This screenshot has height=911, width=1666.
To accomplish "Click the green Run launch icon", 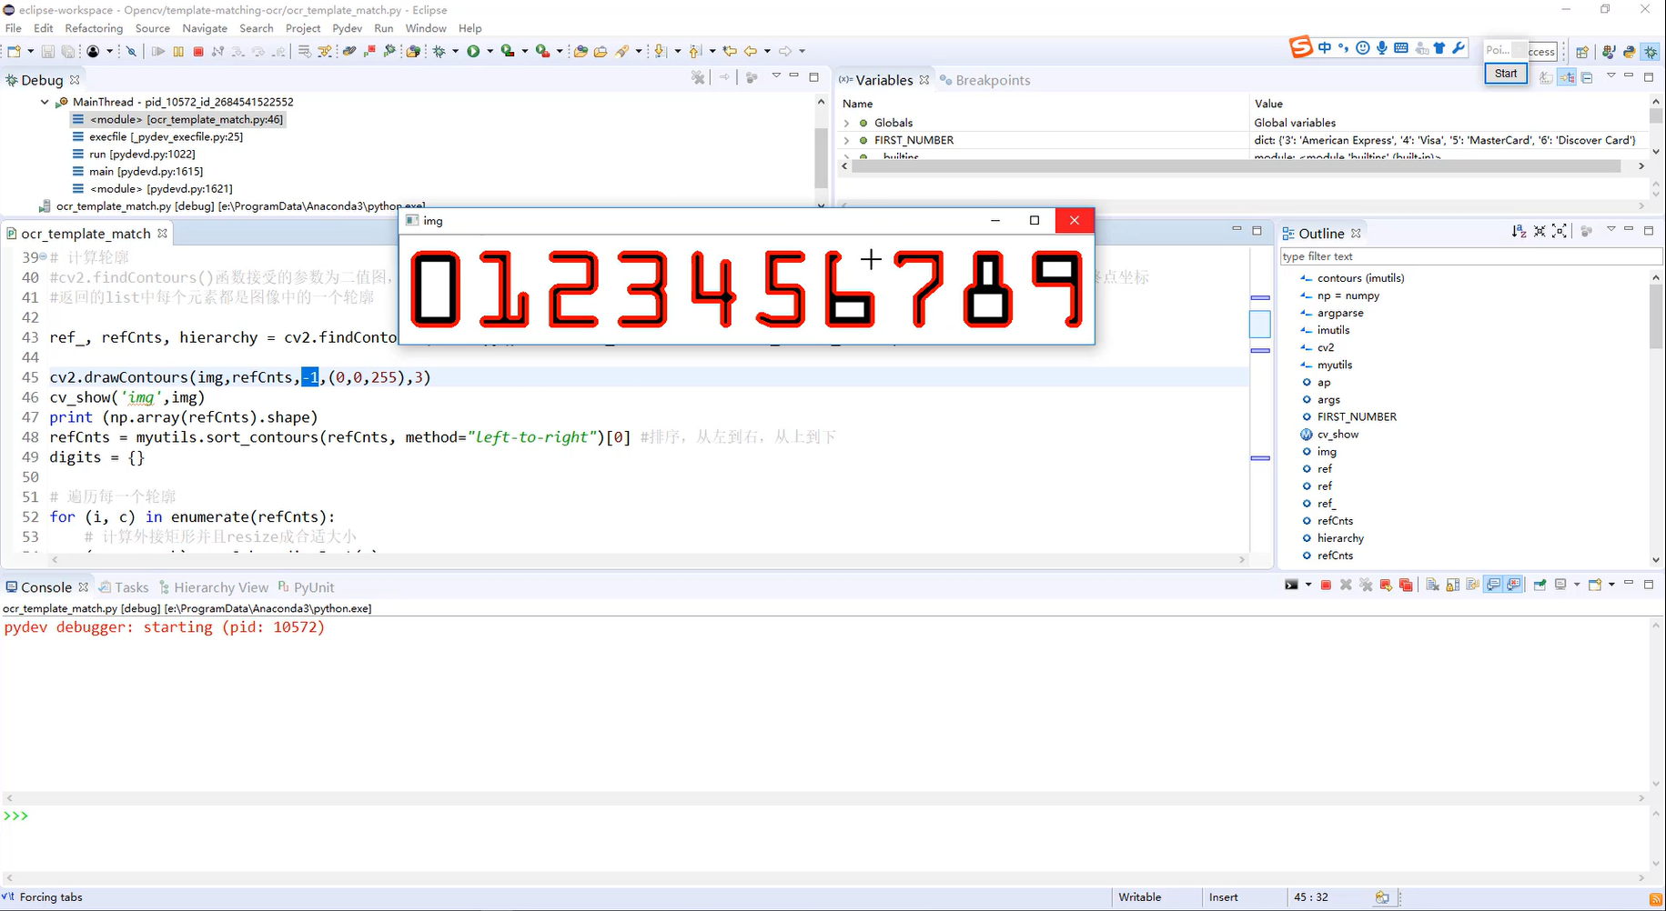I will [x=473, y=51].
